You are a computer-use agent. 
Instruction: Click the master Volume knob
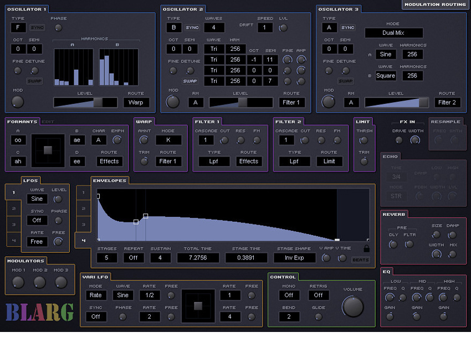coord(353,307)
